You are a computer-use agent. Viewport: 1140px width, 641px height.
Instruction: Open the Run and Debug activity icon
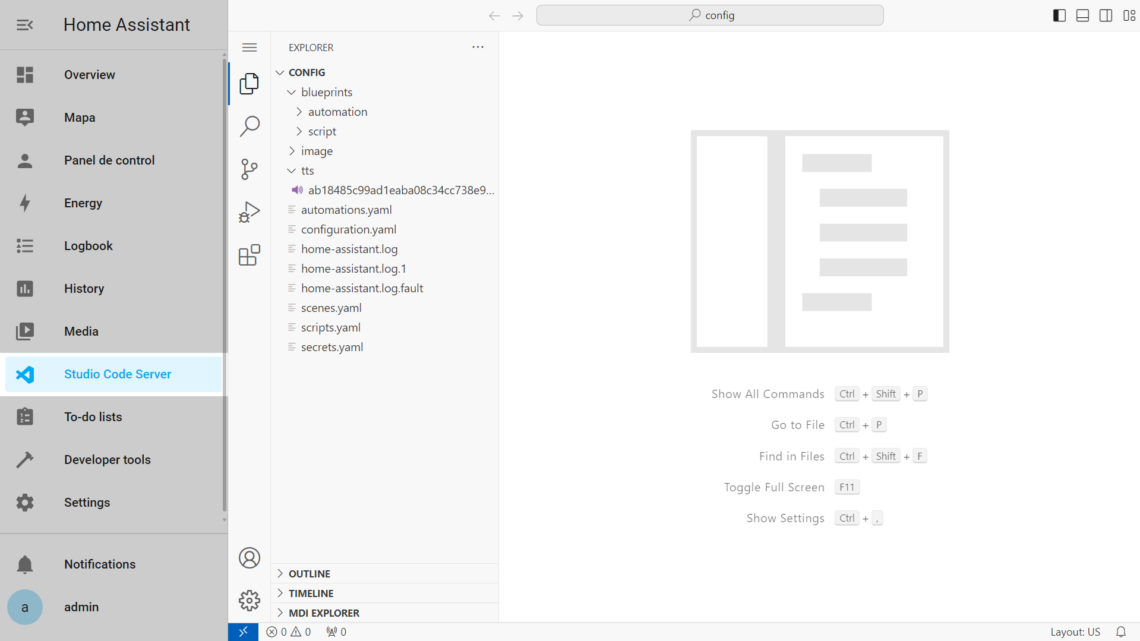[250, 212]
